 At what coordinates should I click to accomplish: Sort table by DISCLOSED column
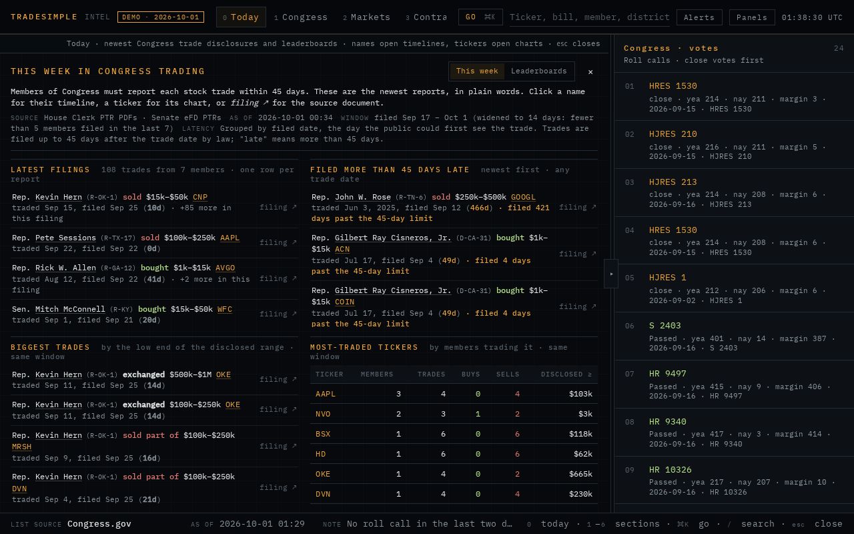pyautogui.click(x=566, y=374)
